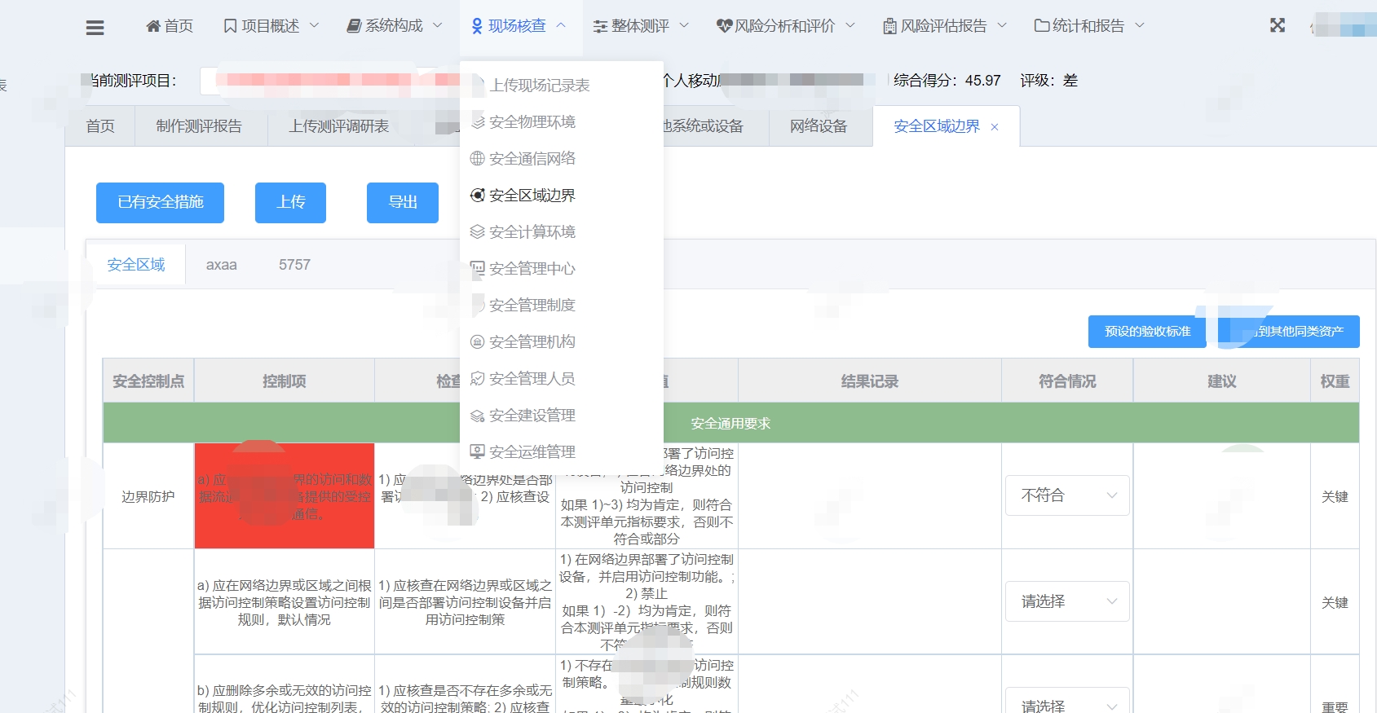Click the red highlighted 控制项 cell
Image resolution: width=1377 pixels, height=713 pixels.
(285, 496)
